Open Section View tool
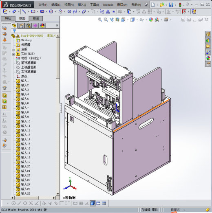The image size is (212, 213). pos(117,20)
